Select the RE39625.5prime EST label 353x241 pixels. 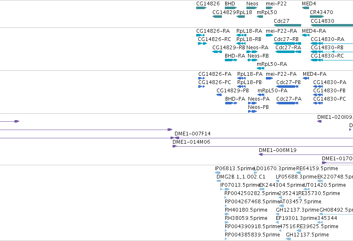(x=317, y=227)
